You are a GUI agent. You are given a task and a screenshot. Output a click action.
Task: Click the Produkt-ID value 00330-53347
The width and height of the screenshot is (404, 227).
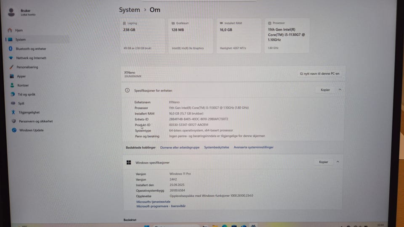pyautogui.click(x=189, y=125)
